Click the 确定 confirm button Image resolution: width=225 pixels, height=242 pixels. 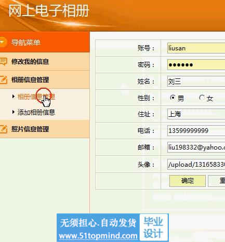pos(188,181)
